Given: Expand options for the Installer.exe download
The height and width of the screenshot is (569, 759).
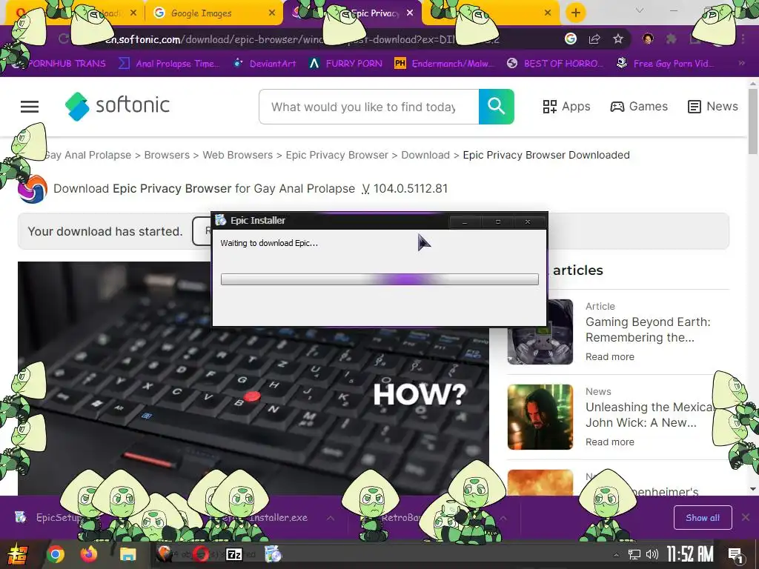Looking at the screenshot, I should pyautogui.click(x=330, y=518).
